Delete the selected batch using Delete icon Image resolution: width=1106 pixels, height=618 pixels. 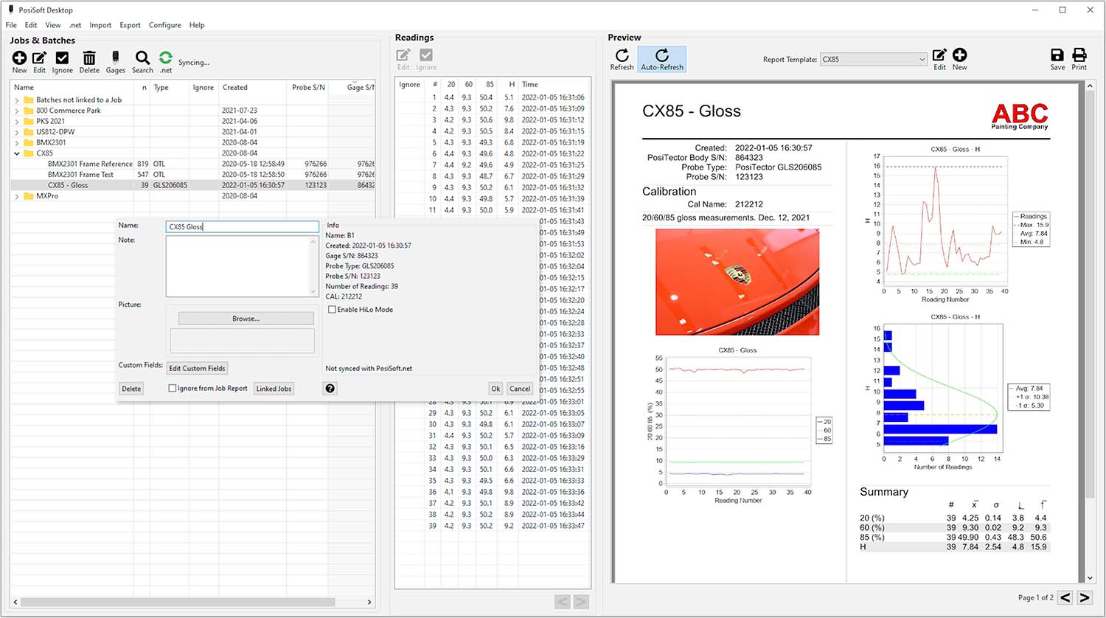(x=88, y=59)
